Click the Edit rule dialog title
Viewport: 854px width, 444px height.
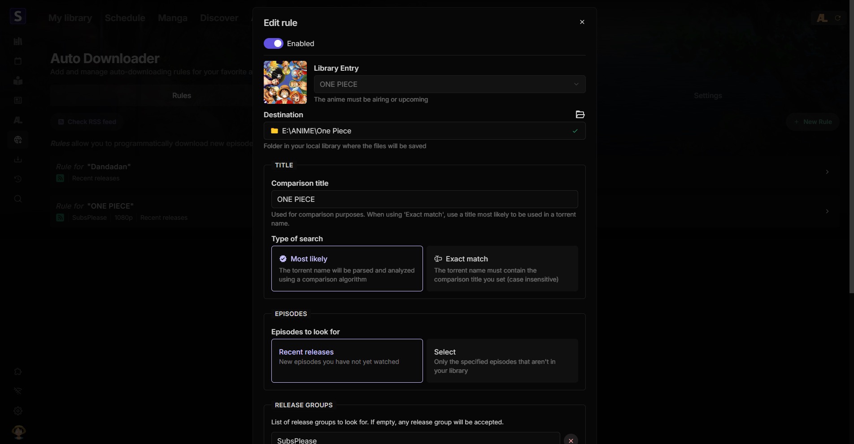280,23
